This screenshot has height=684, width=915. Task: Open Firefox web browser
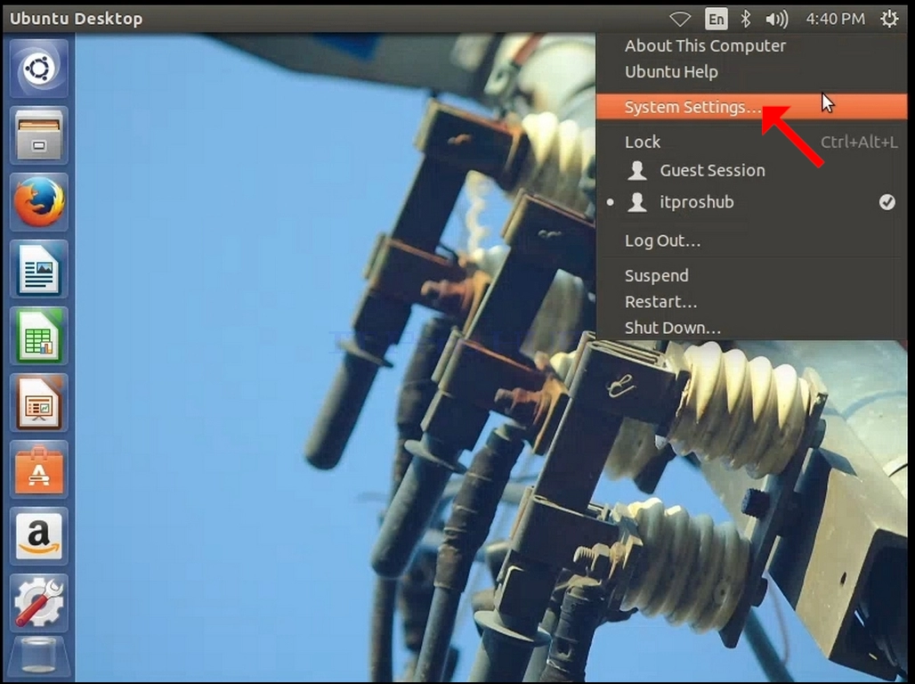(38, 202)
